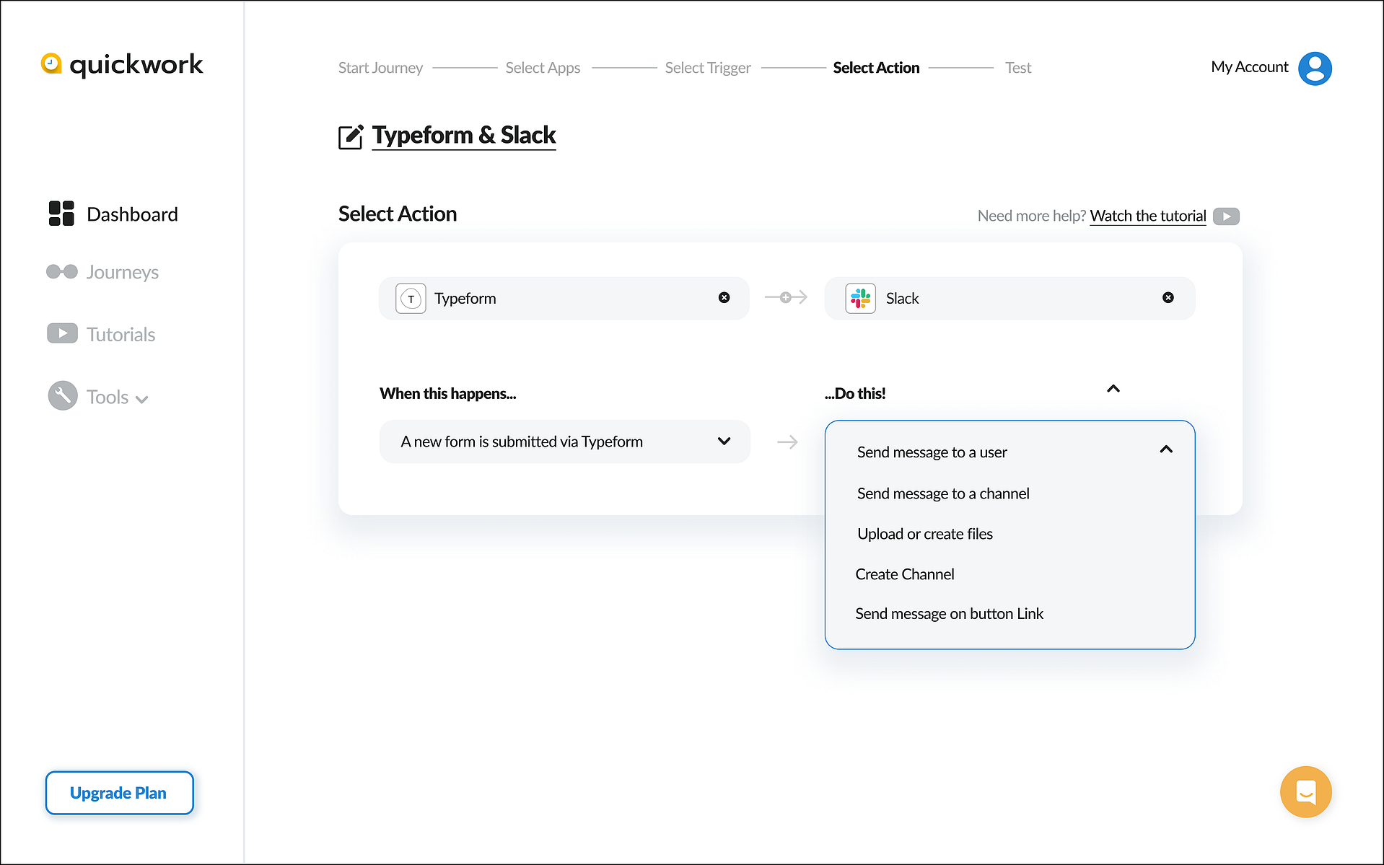Open Watch the tutorial link
The image size is (1384, 865).
1147,216
